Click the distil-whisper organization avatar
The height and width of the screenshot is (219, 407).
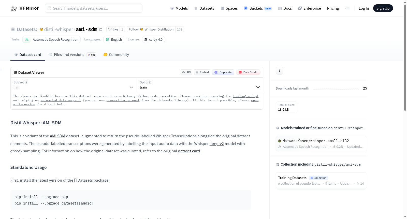41,29
